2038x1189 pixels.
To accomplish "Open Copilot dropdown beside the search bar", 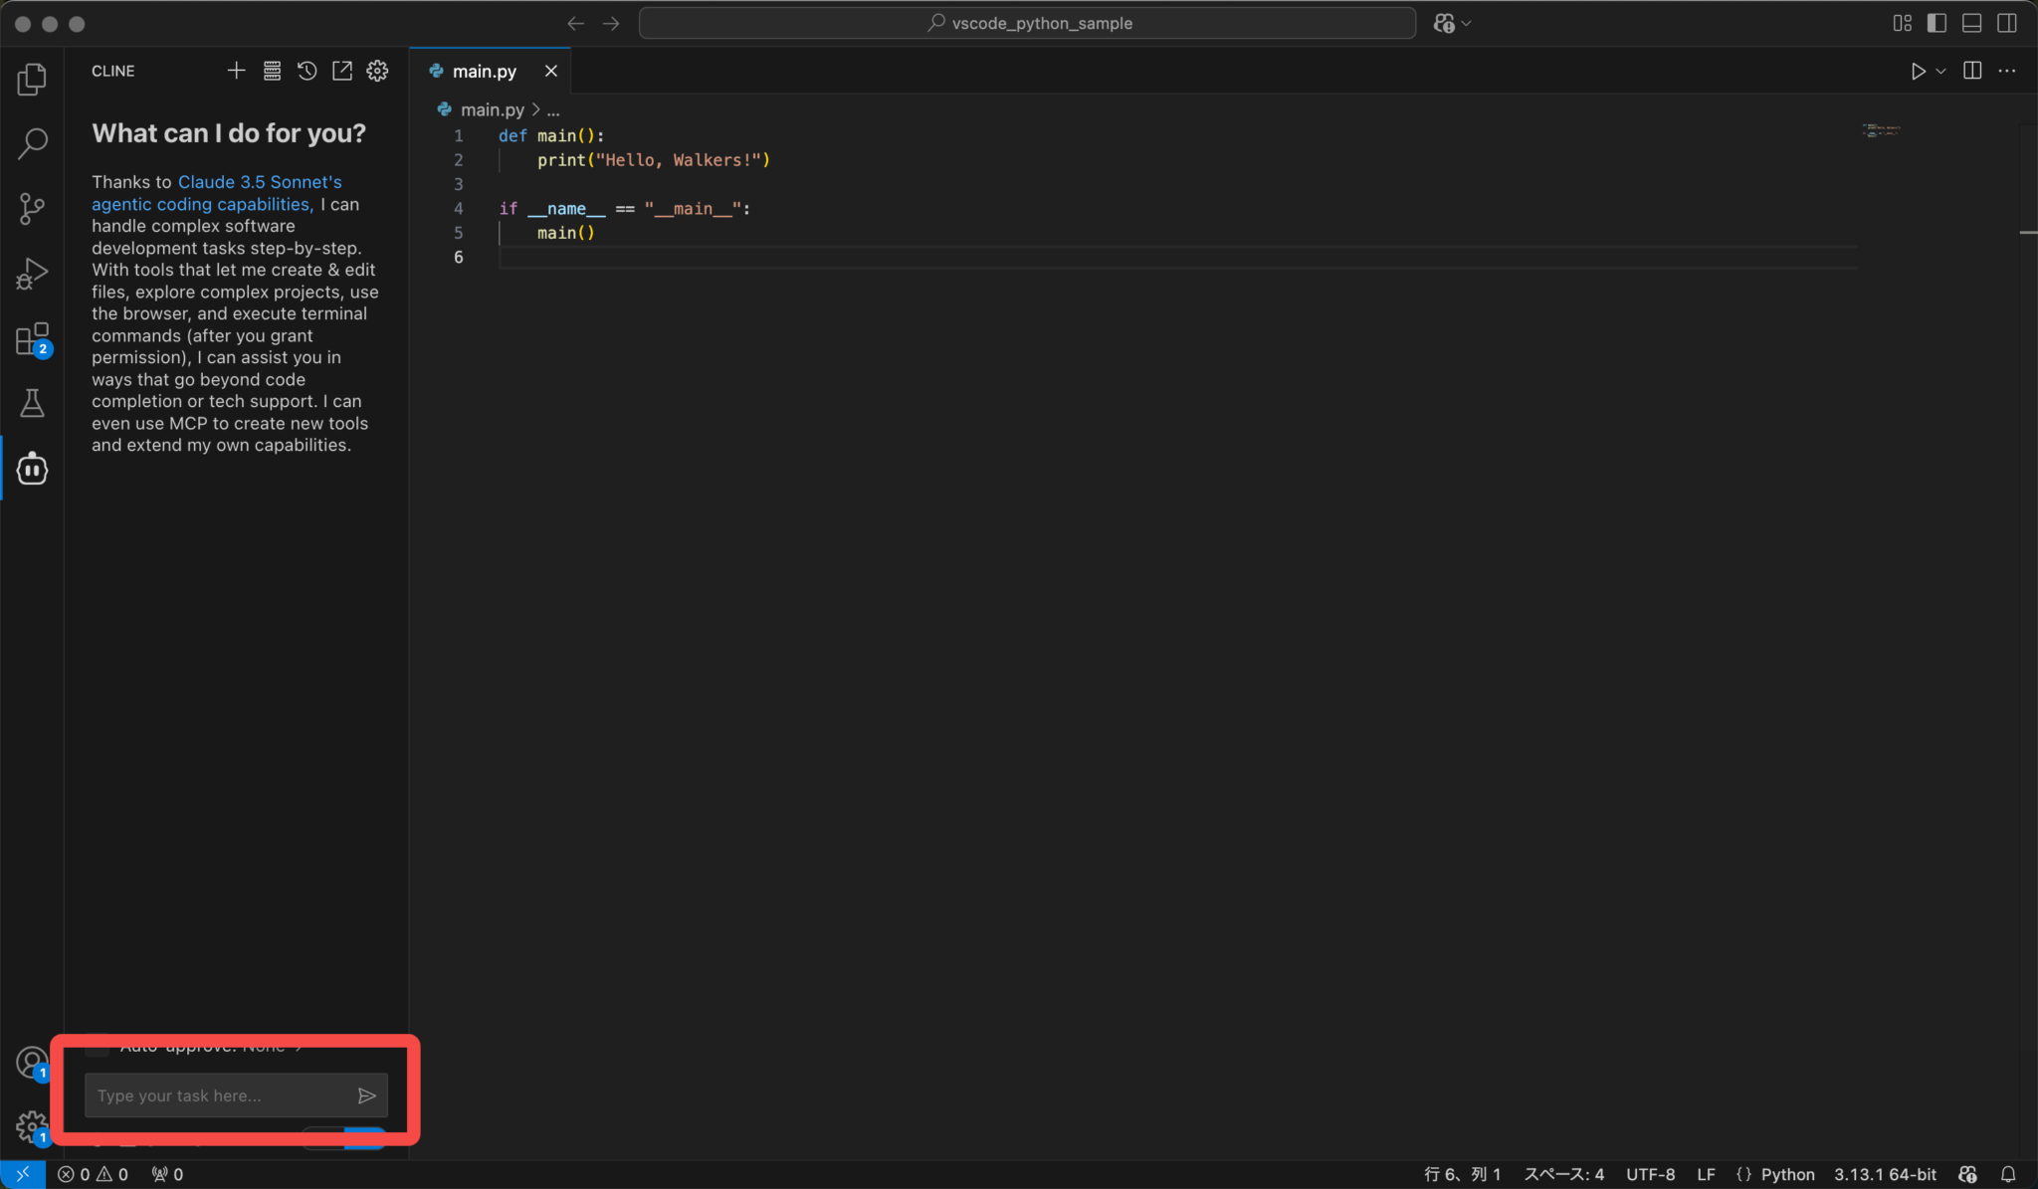I will (1466, 23).
